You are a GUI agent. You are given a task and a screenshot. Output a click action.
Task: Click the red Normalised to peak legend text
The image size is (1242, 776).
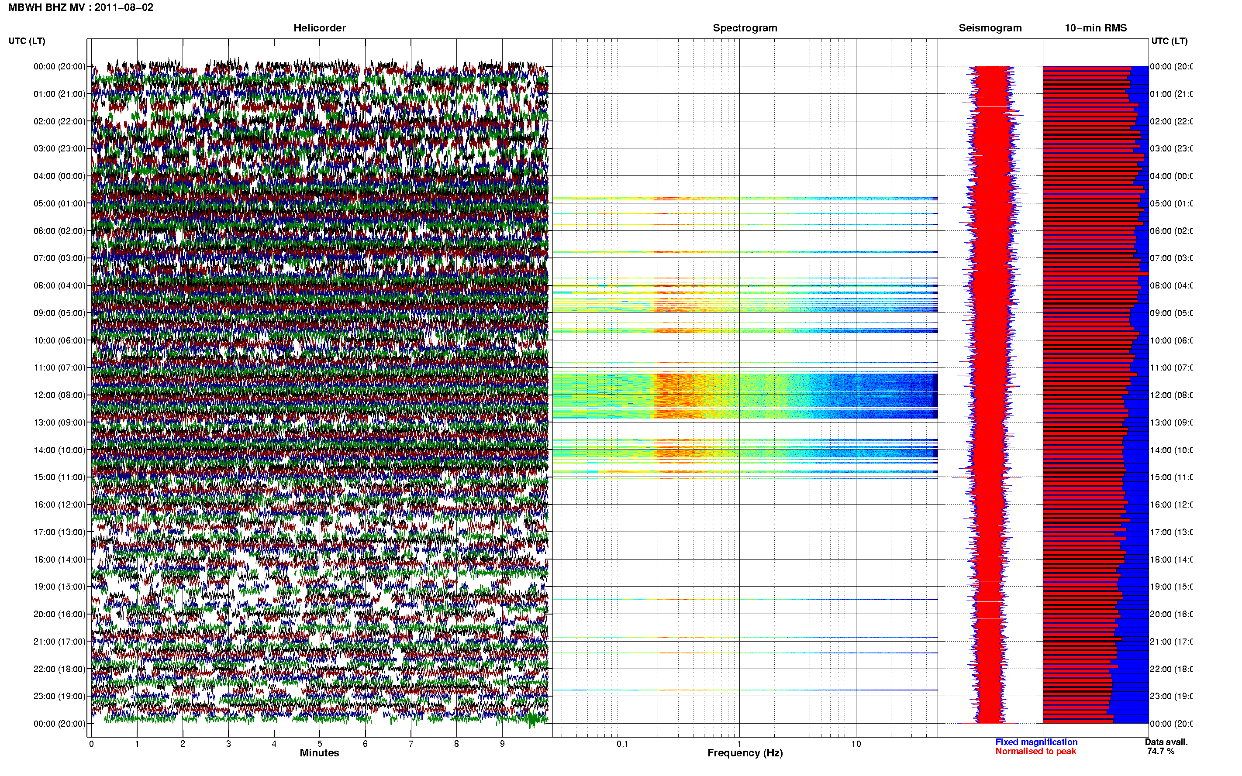coord(1035,752)
